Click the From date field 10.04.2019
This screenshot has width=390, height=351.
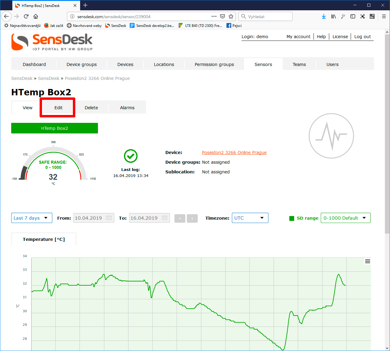pyautogui.click(x=94, y=218)
